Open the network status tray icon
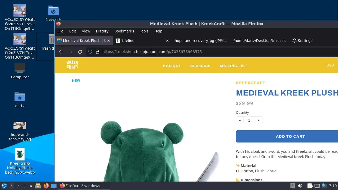 (x=317, y=186)
